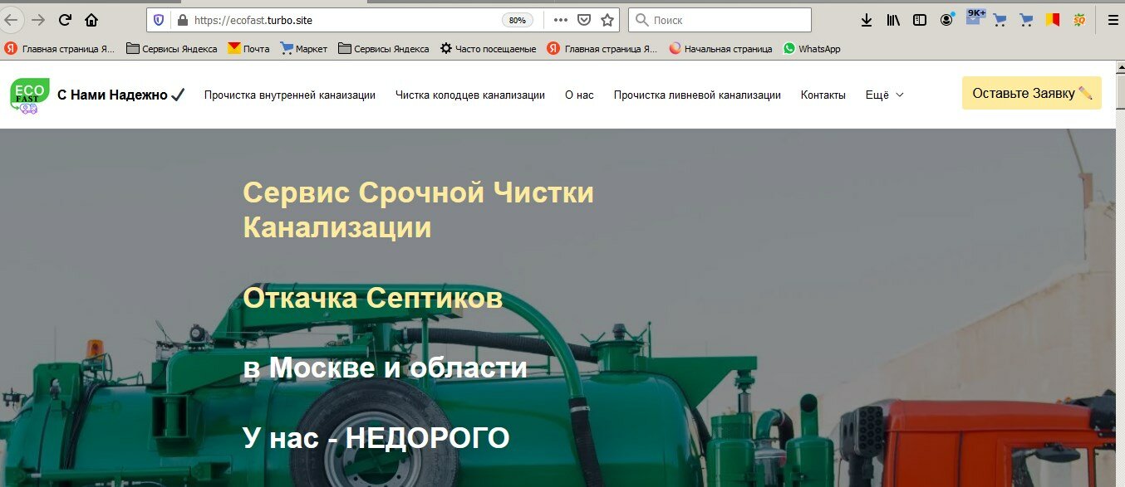Open the mail extension with 9K+ badge
1125x487 pixels.
(975, 17)
